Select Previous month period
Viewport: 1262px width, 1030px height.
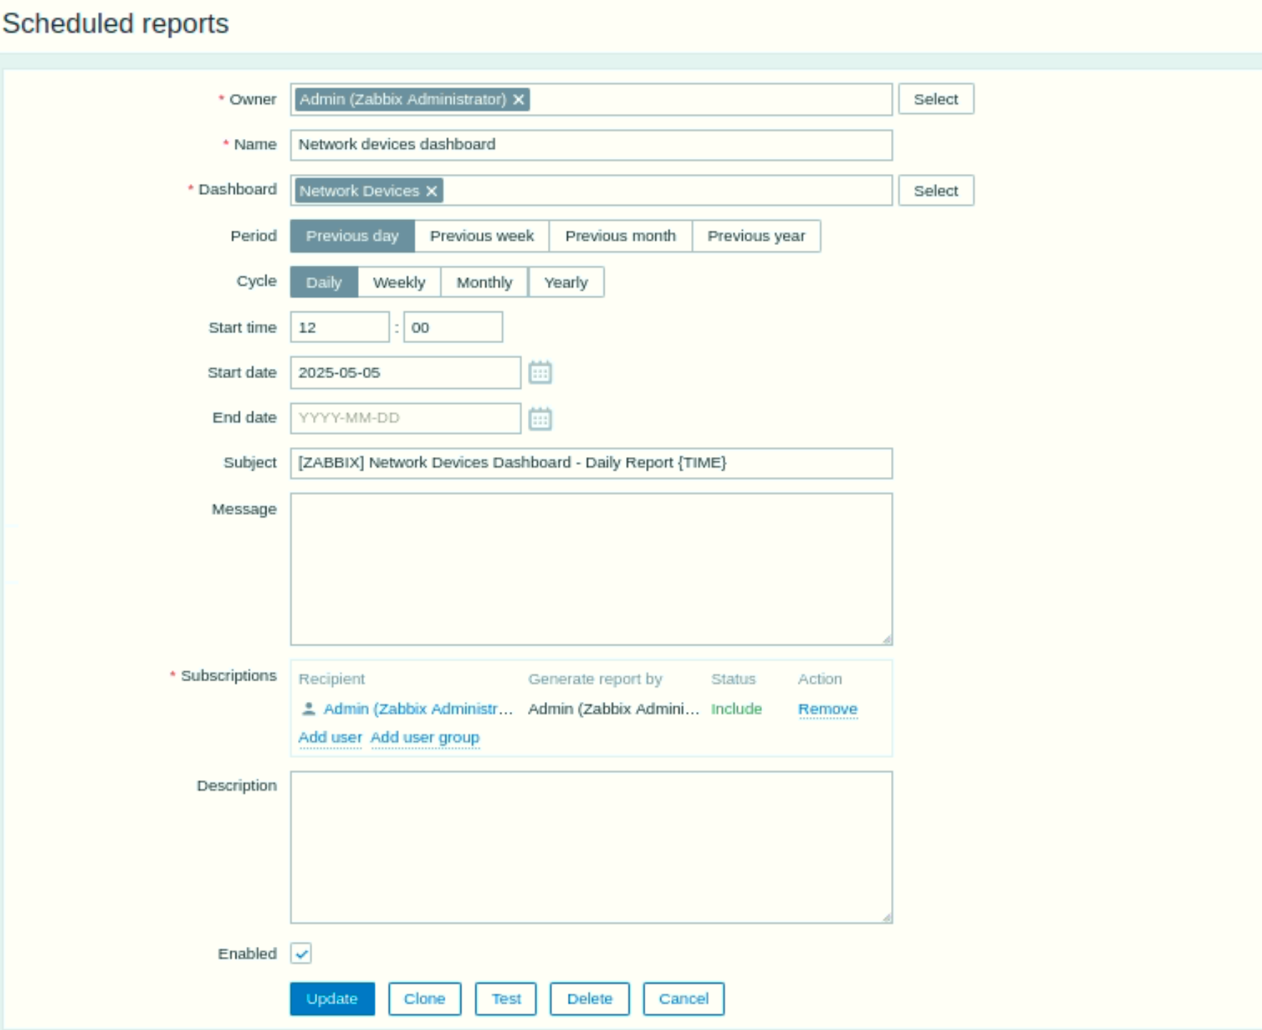[x=620, y=236]
